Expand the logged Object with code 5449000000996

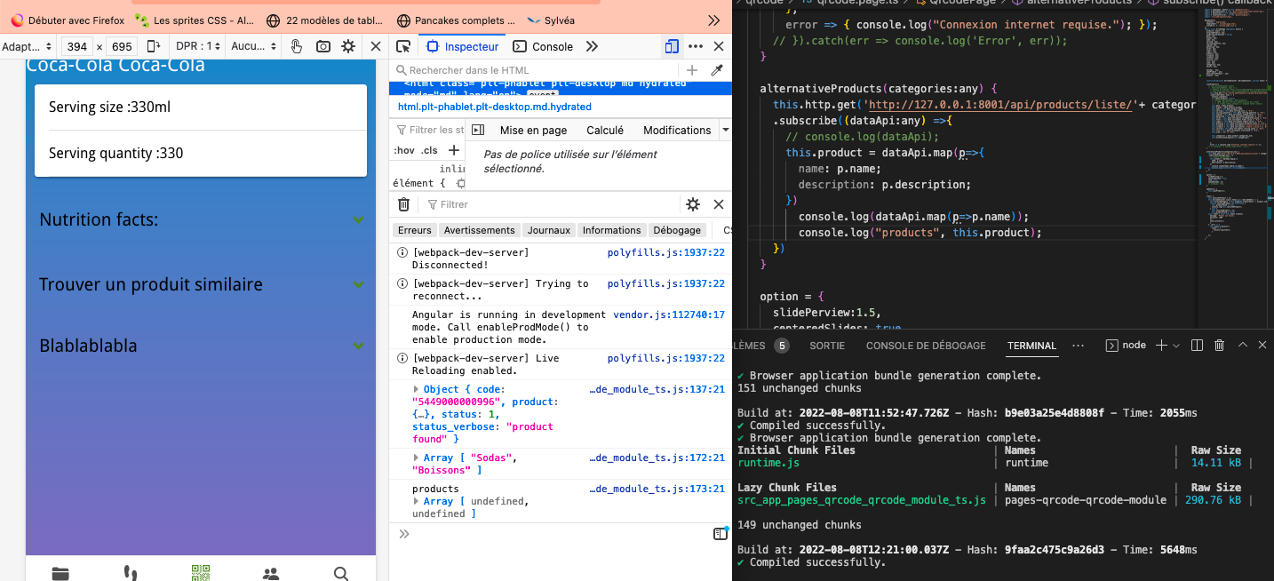coord(417,390)
